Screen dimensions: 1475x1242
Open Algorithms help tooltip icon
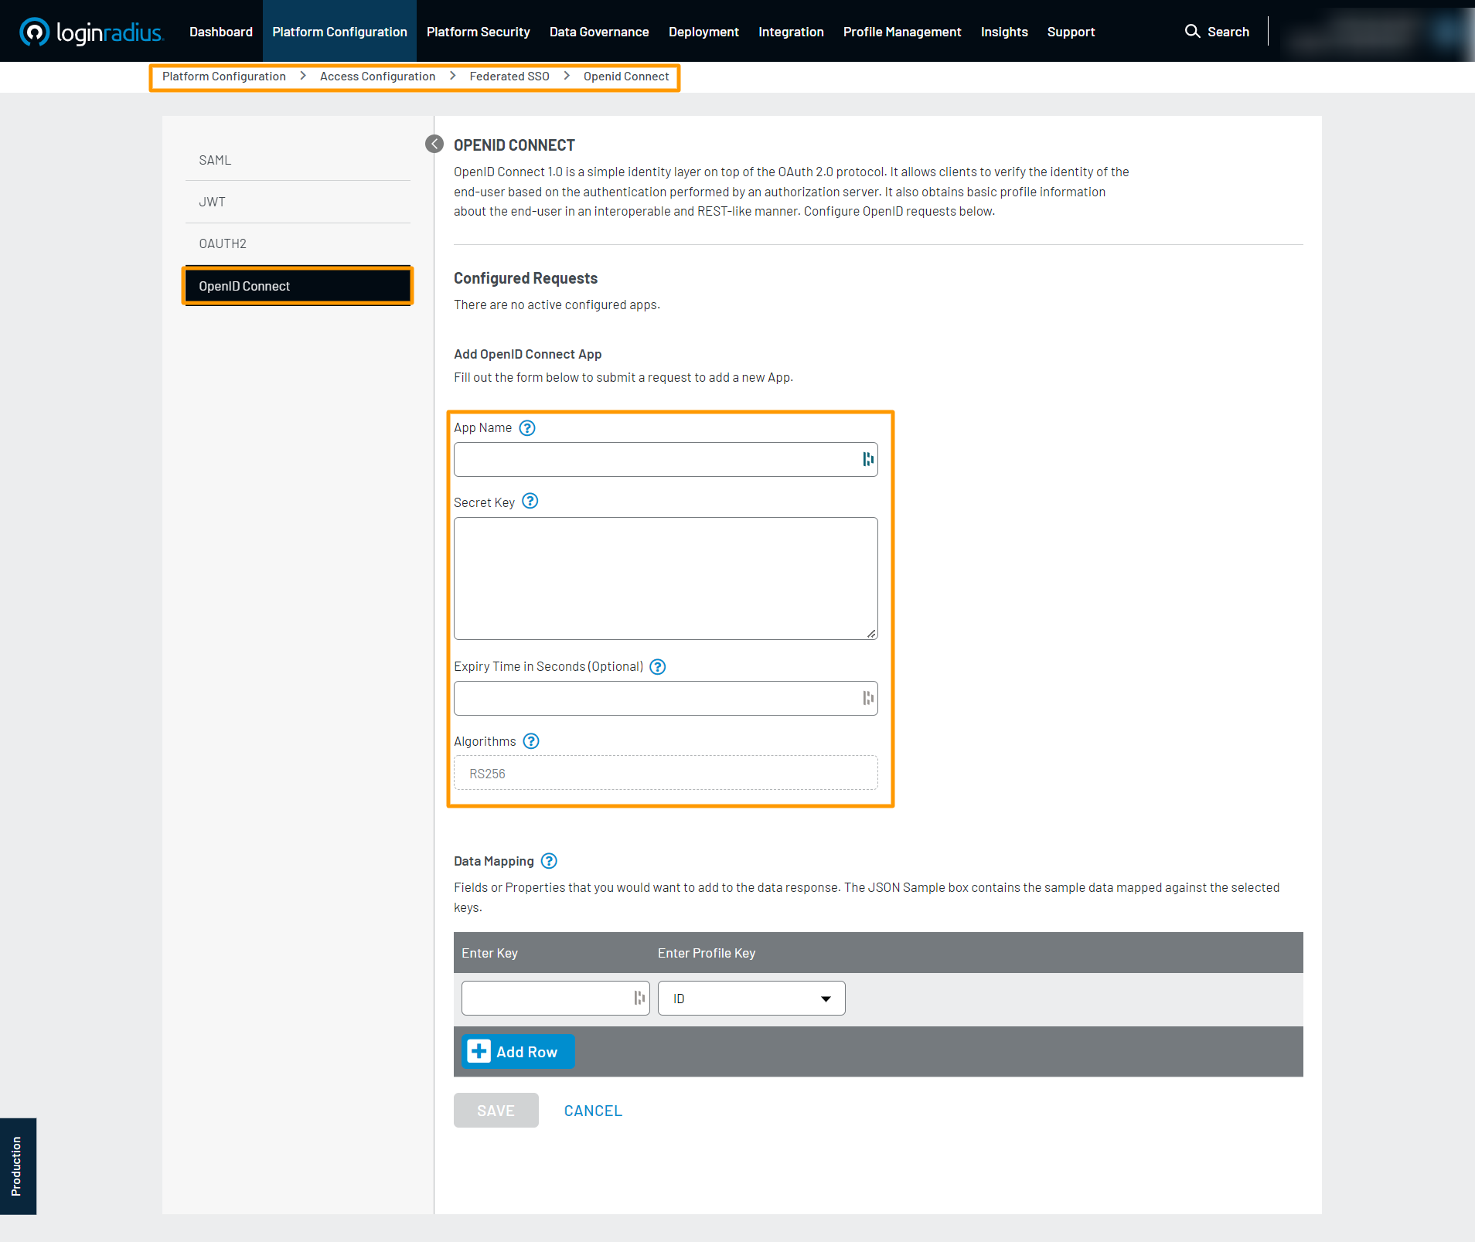pos(531,741)
